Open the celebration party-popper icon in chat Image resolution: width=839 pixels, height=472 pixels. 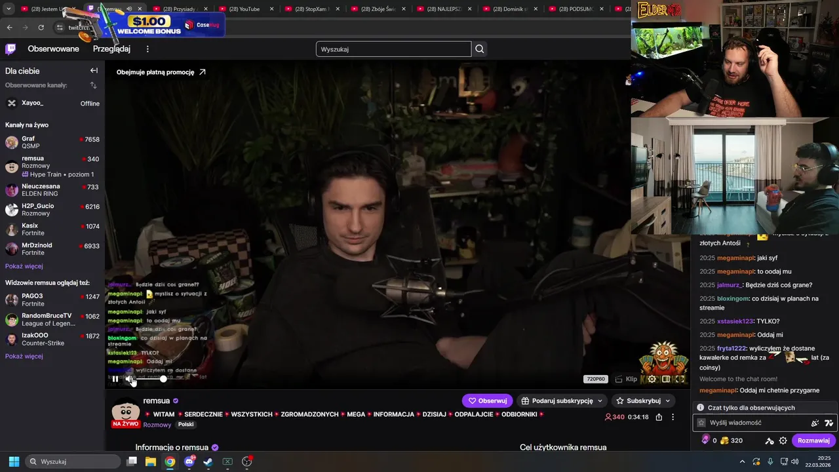[x=815, y=423]
